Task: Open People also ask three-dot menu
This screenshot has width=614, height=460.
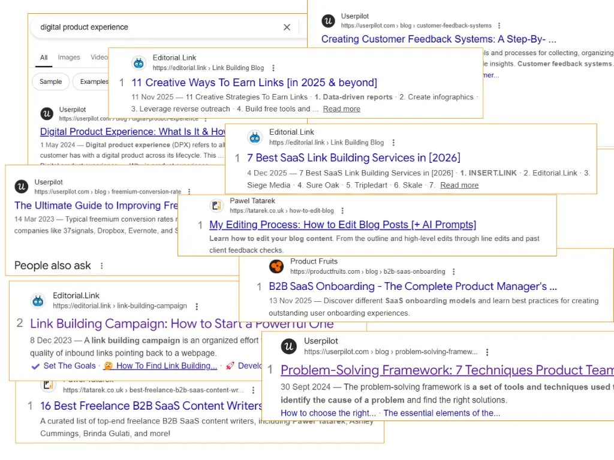Action: point(102,265)
